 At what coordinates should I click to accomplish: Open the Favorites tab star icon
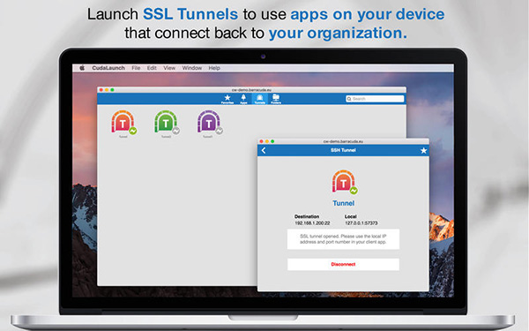[x=227, y=99]
